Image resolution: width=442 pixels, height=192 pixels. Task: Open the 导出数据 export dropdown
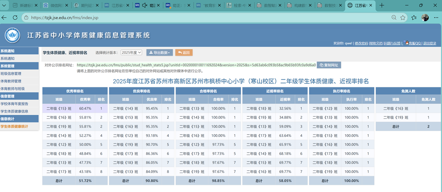point(160,53)
